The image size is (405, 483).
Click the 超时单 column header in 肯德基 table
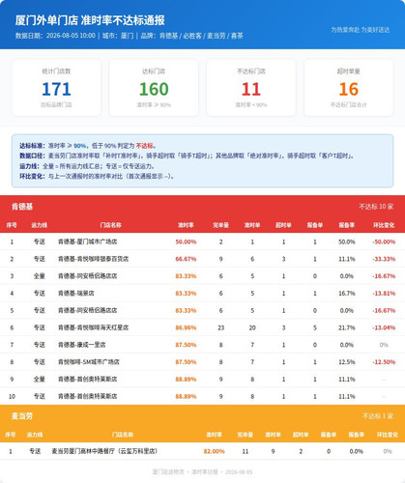[283, 225]
